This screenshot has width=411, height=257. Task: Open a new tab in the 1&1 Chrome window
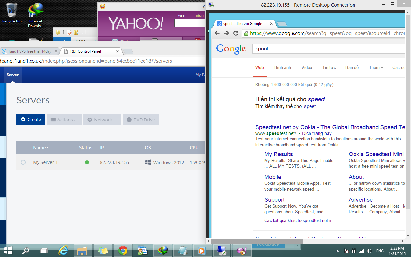pyautogui.click(x=128, y=51)
